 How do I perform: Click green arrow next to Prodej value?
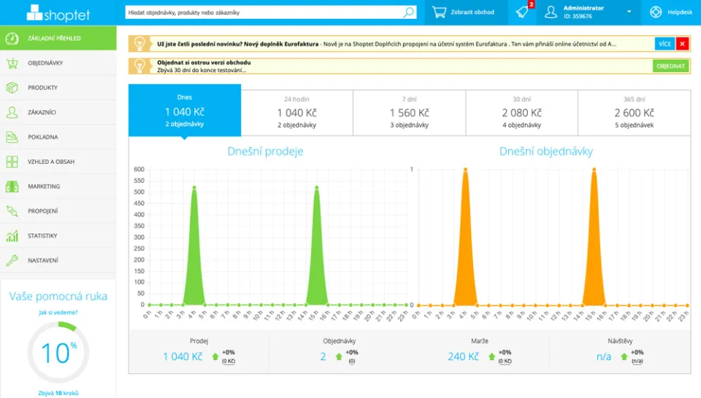[x=215, y=356]
